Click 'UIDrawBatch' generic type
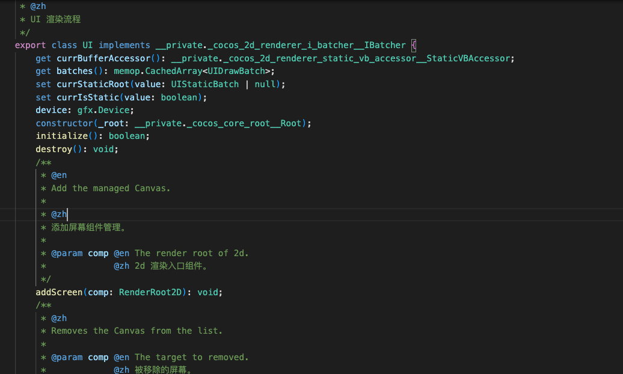The width and height of the screenshot is (623, 374). [x=236, y=71]
